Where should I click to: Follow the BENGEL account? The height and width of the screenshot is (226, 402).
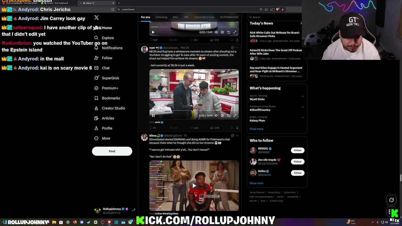pyautogui.click(x=297, y=150)
